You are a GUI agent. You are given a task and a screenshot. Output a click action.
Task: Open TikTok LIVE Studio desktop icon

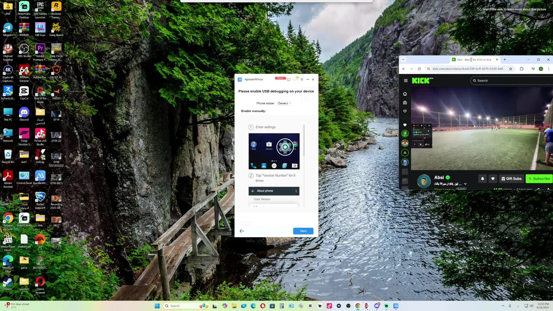click(40, 137)
